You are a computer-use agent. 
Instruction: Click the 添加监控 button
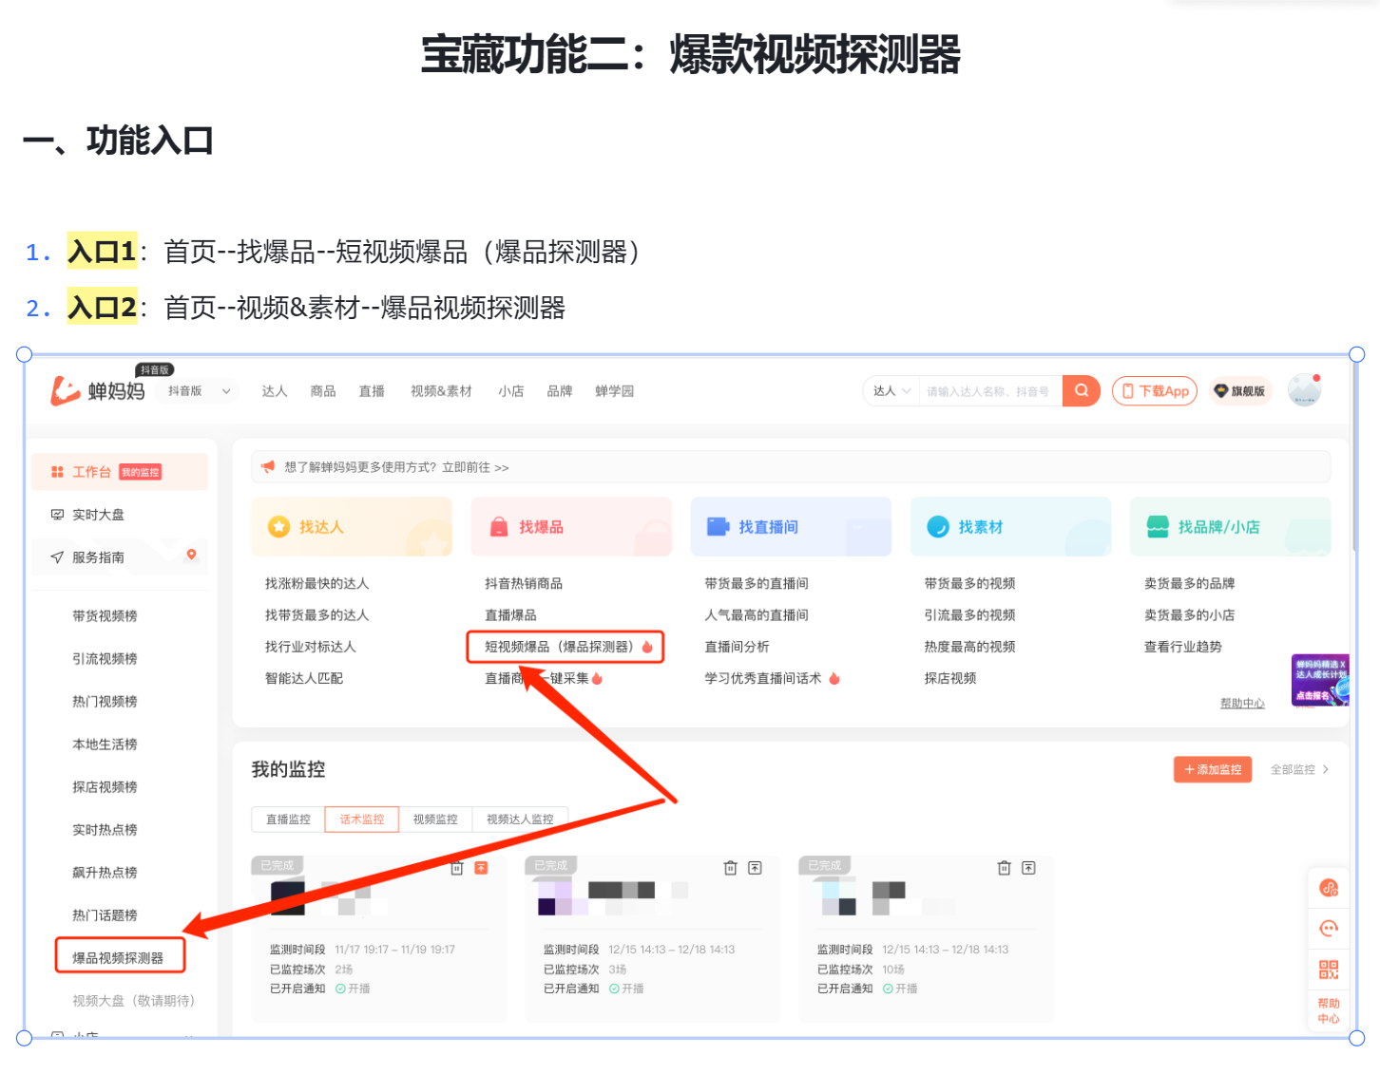[1213, 769]
